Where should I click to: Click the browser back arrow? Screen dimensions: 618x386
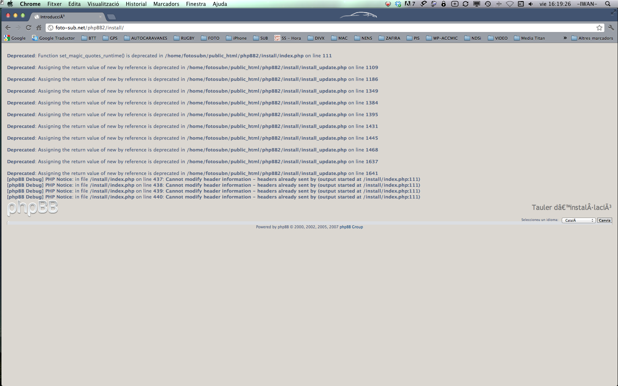click(8, 28)
